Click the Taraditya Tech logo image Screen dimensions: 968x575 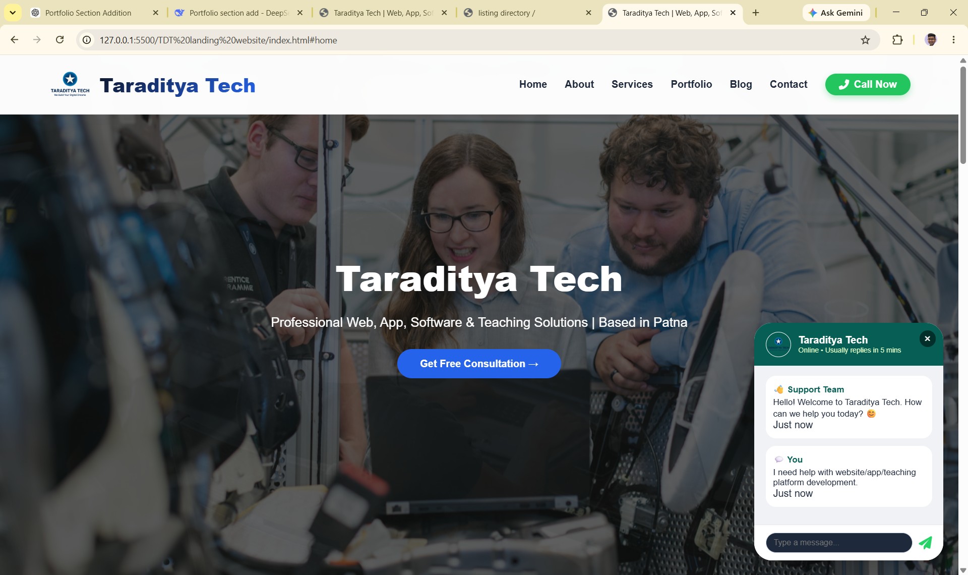[70, 84]
